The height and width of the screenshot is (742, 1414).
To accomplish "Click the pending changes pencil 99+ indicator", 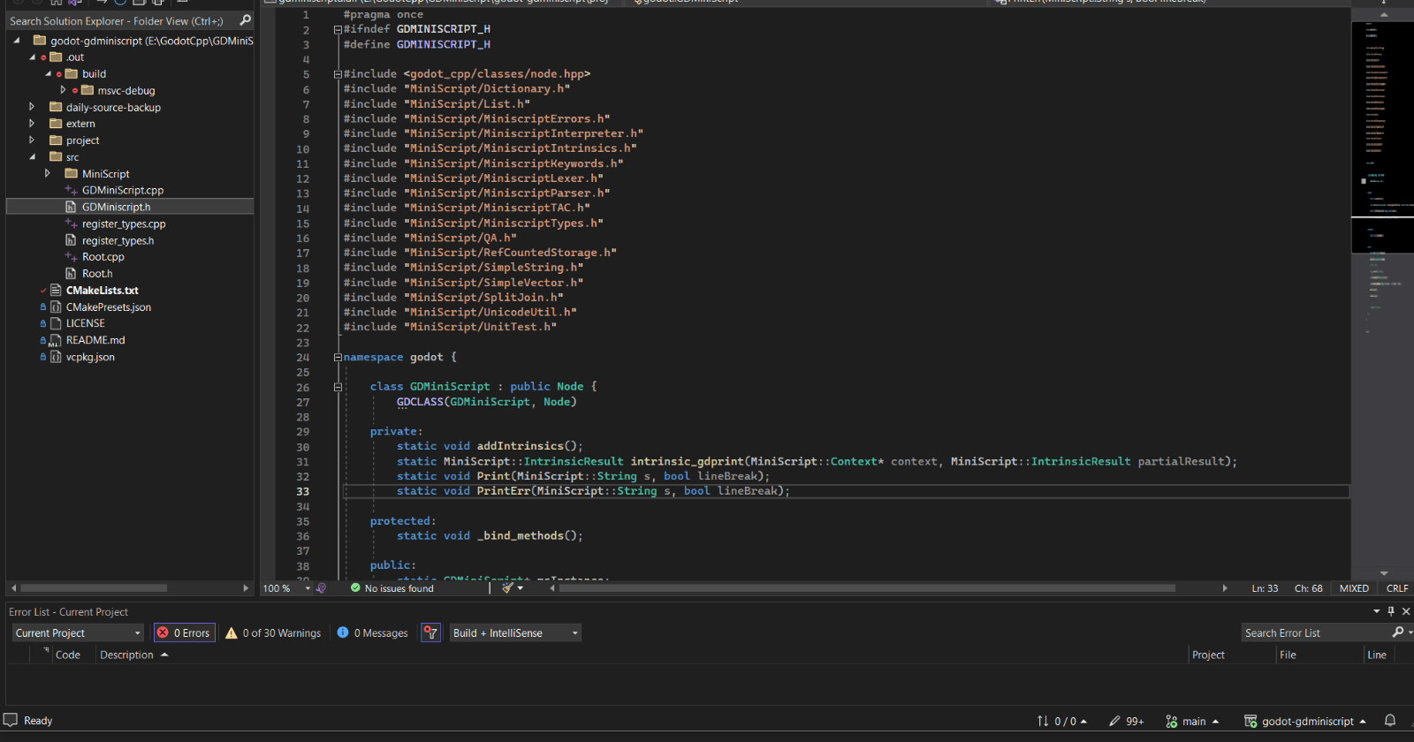I will tap(1127, 722).
